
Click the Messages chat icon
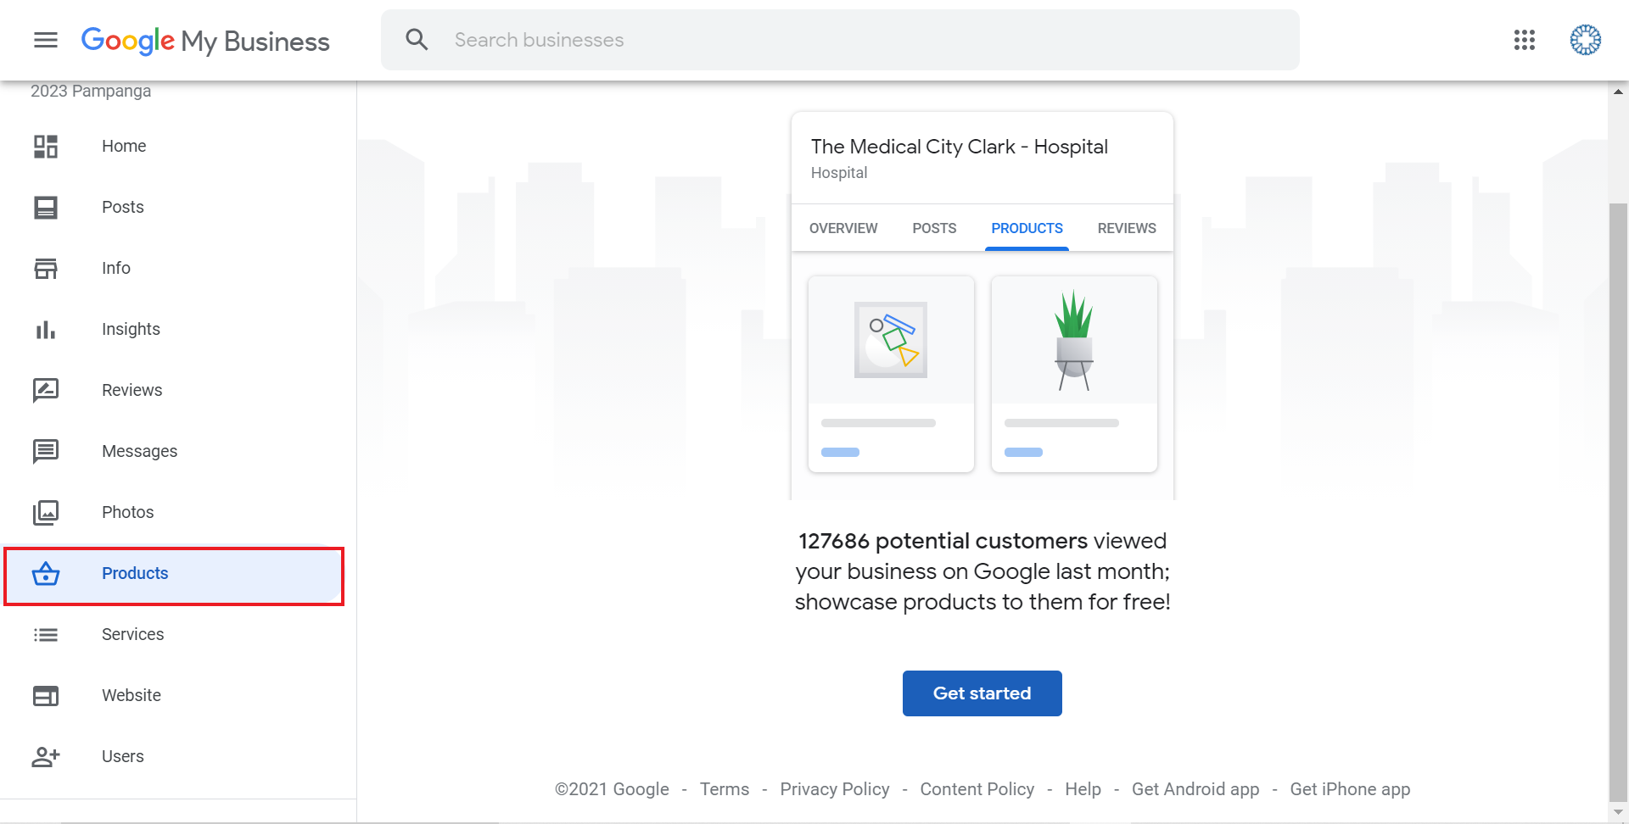46,451
